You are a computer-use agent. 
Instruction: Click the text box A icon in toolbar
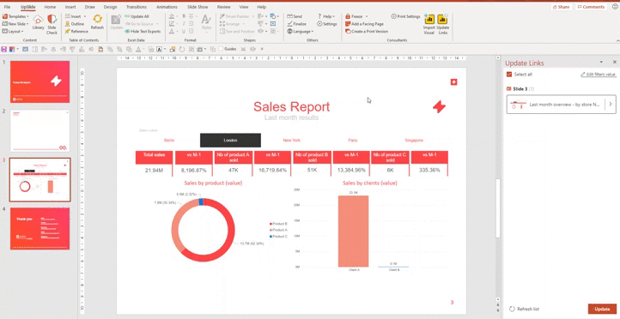coord(159,50)
